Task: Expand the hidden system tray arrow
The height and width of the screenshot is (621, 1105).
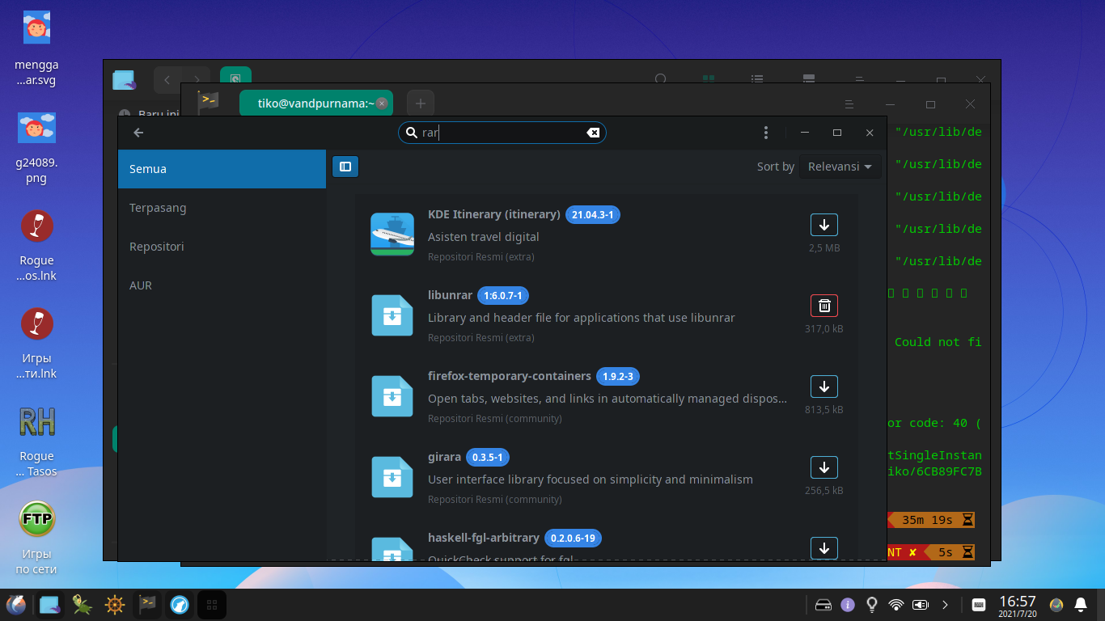Action: pos(944,604)
